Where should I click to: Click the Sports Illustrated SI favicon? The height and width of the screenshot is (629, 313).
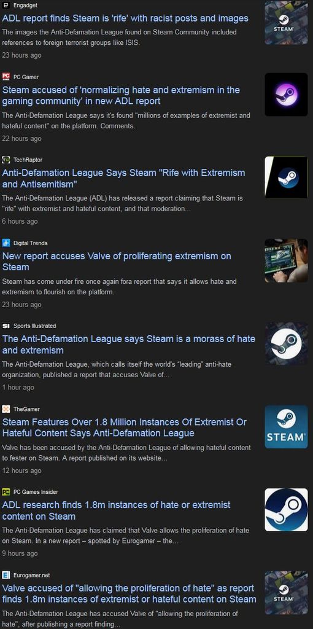pos(6,326)
